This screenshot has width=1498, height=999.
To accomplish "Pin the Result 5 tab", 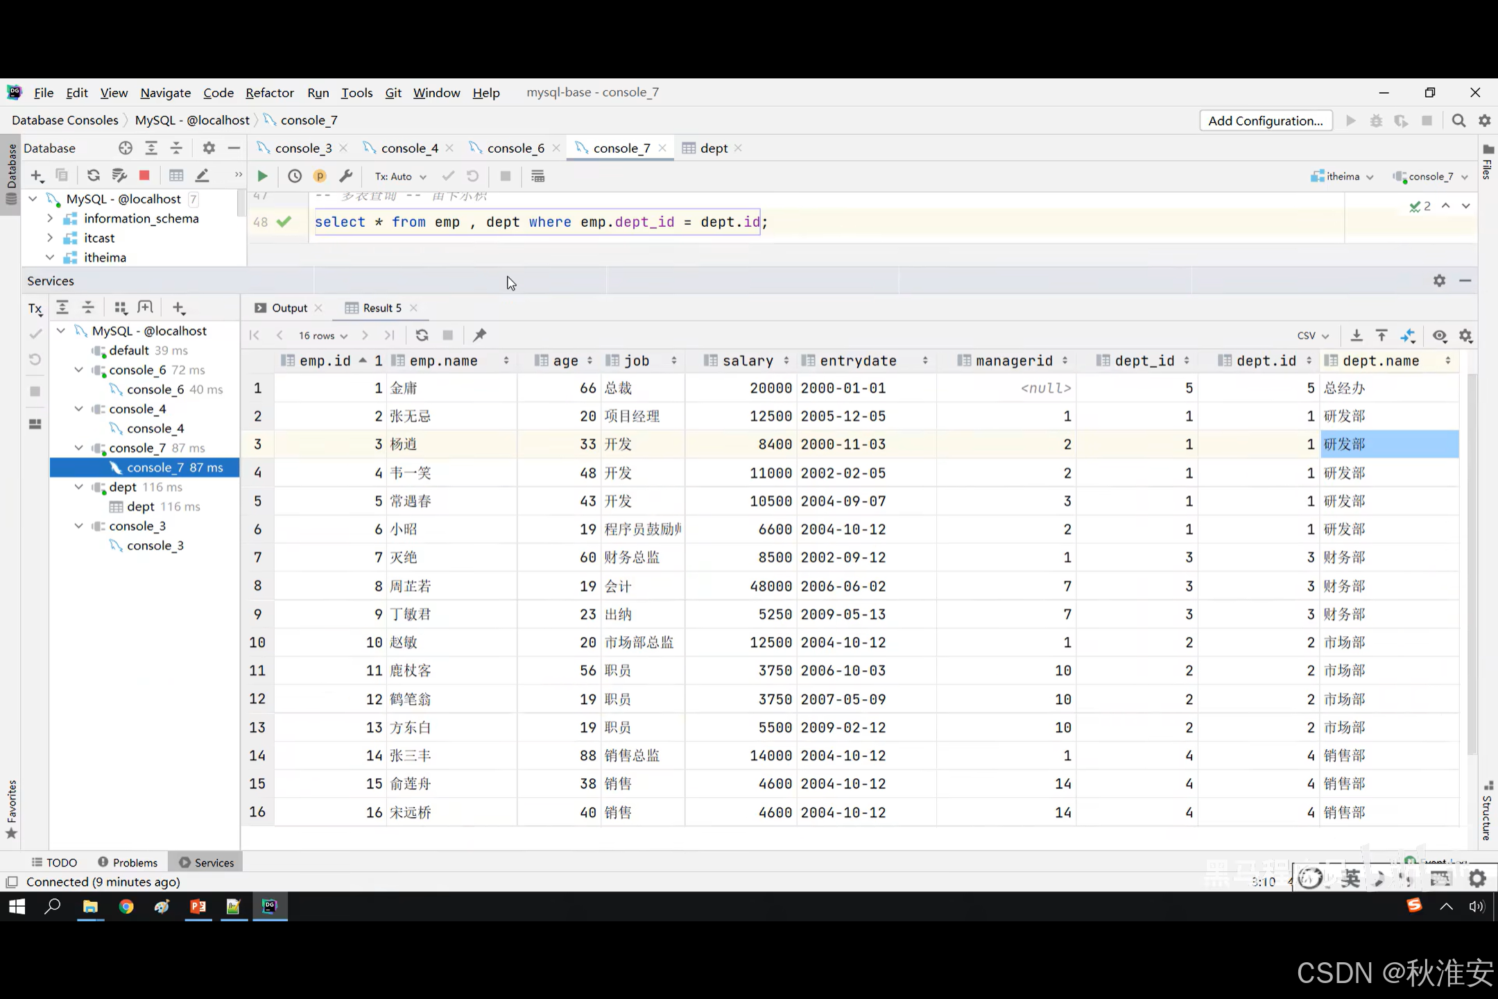I will click(479, 335).
